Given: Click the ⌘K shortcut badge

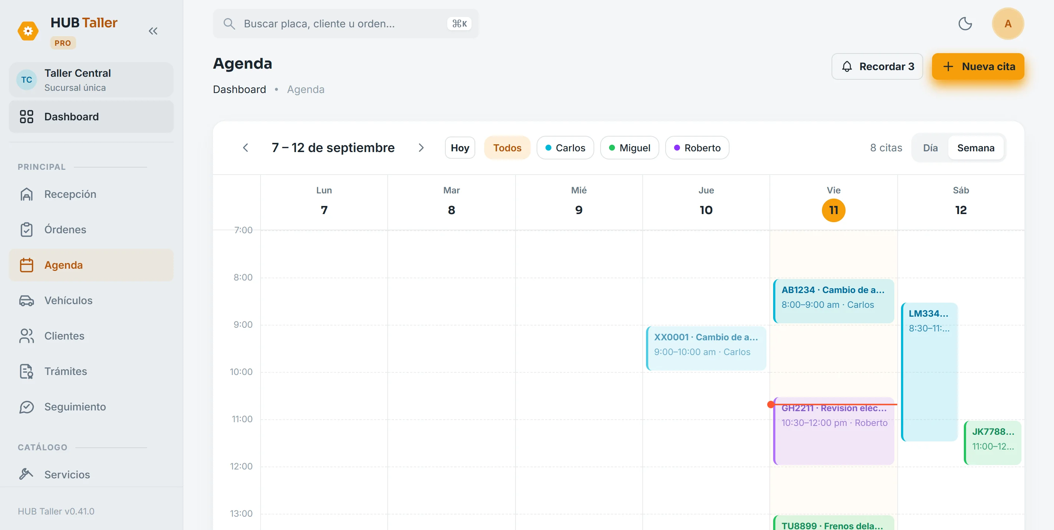Looking at the screenshot, I should 459,24.
